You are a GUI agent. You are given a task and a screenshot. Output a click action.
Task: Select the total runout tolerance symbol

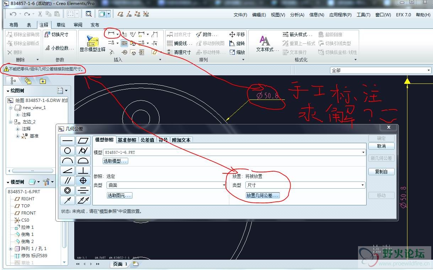pyautogui.click(x=83, y=200)
